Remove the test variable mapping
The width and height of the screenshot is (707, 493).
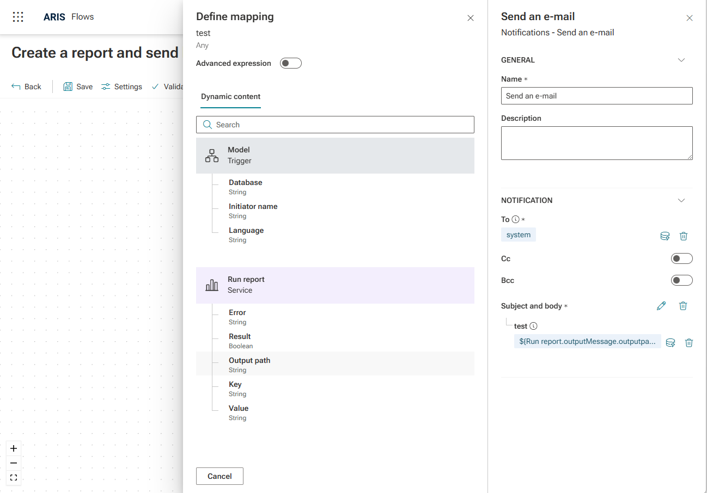click(x=689, y=343)
